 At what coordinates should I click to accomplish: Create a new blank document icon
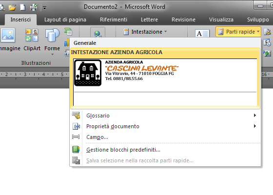click(22, 7)
